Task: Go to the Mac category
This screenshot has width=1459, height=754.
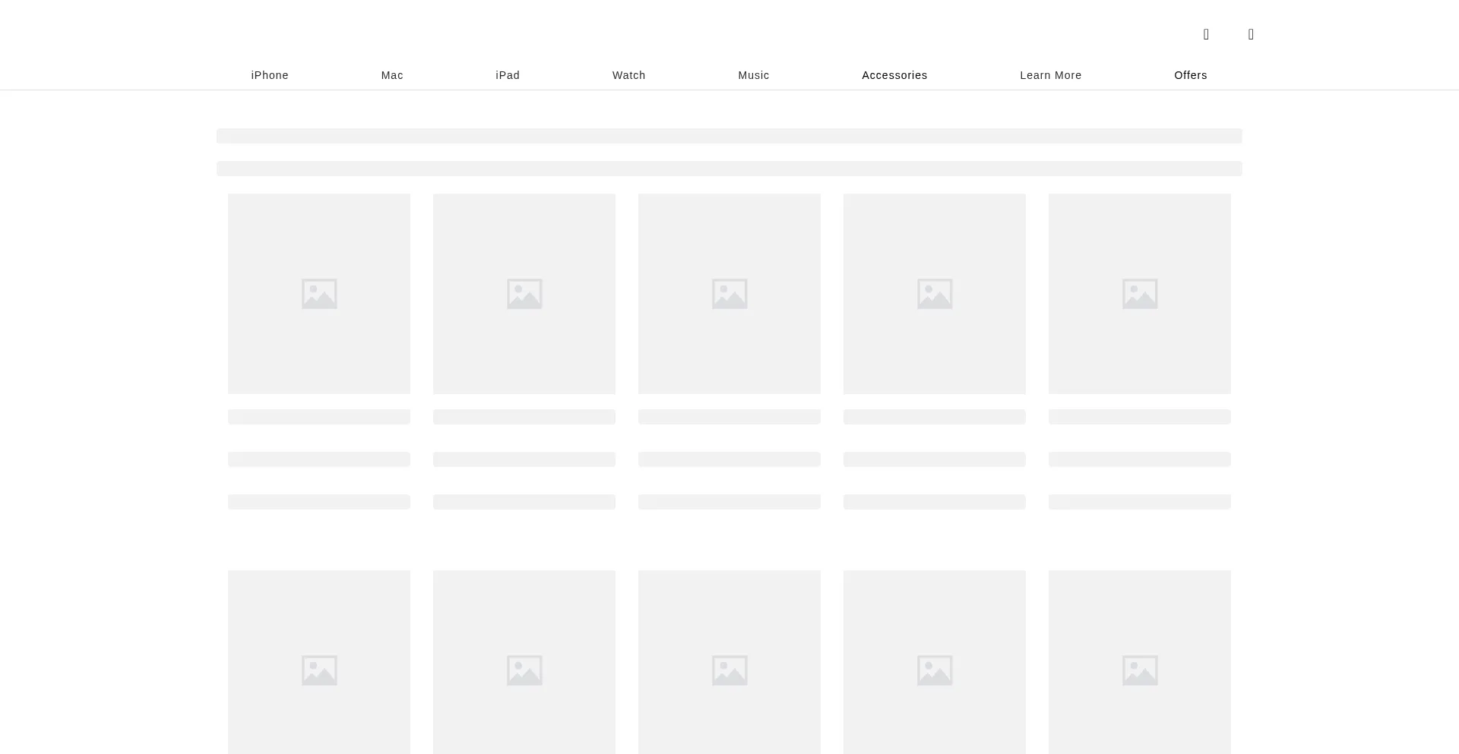Action: [x=392, y=75]
